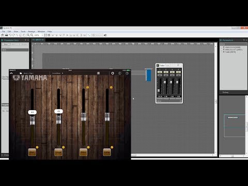Click the channel 4 fader knob in Fader window

(177, 82)
